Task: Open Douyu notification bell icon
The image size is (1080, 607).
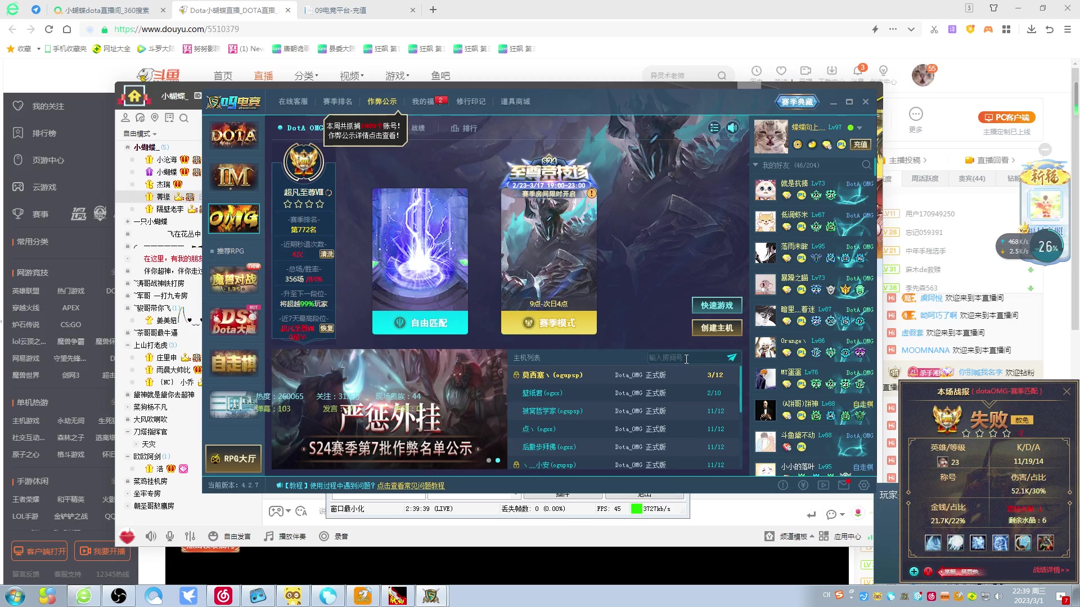Action: coord(858,71)
